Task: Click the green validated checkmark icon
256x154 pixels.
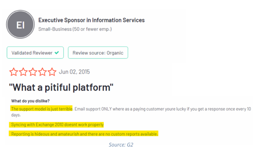Action: pos(57,53)
